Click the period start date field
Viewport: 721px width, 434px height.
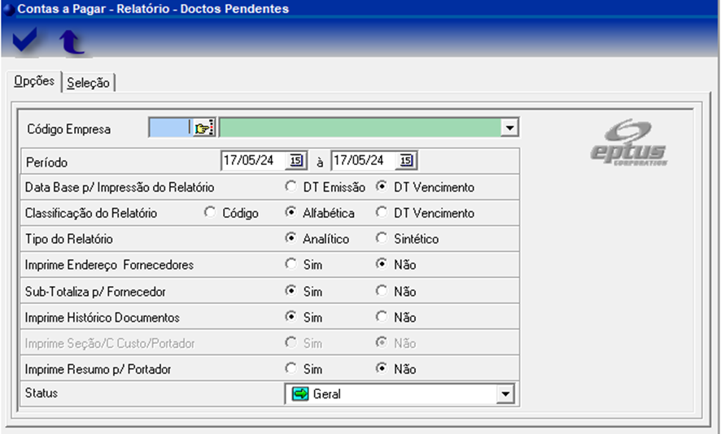tap(253, 161)
